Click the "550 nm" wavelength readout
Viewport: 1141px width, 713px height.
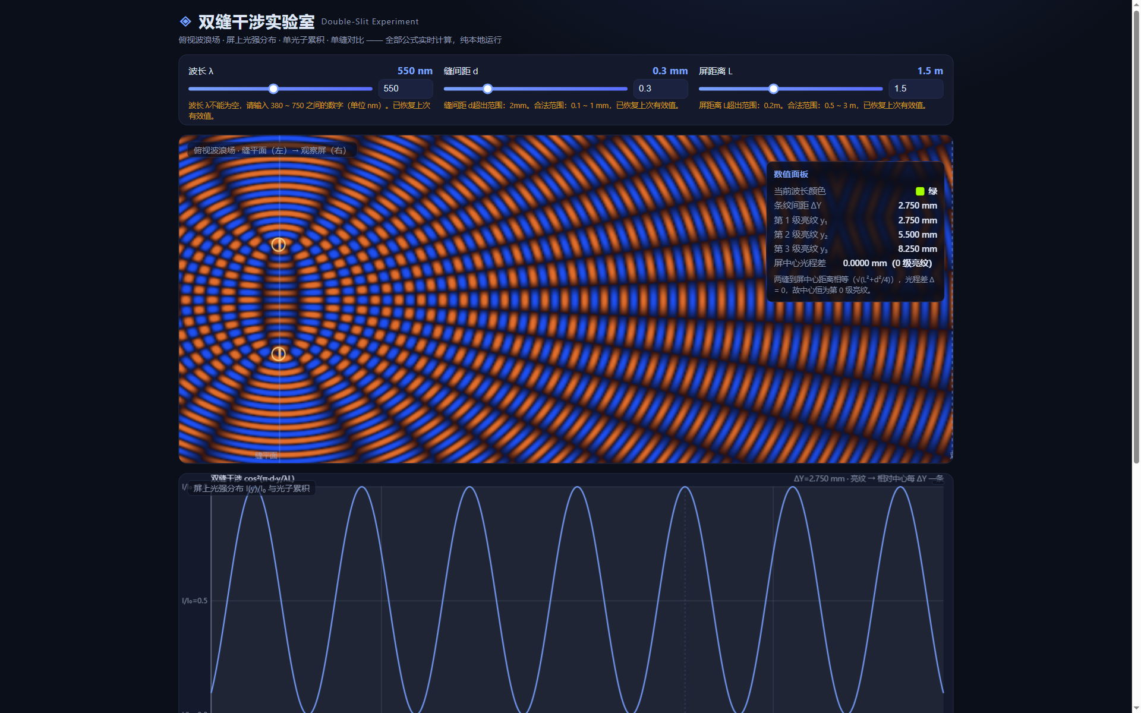click(x=415, y=71)
